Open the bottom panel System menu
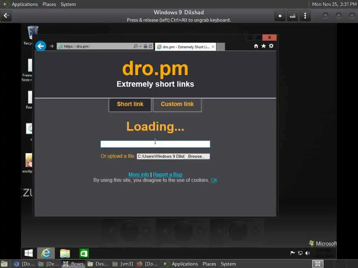The width and height of the screenshot is (358, 268). pyautogui.click(x=228, y=264)
